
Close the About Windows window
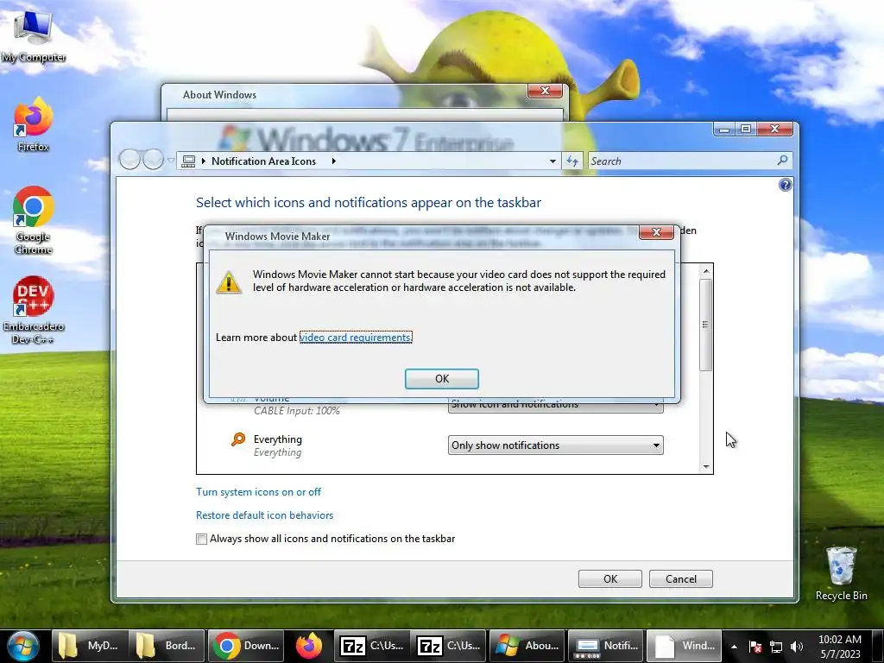click(x=545, y=91)
